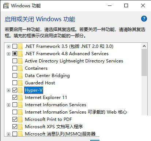
Task: Uncheck the Hyper-V checkbox
Action: pyautogui.click(x=15, y=90)
